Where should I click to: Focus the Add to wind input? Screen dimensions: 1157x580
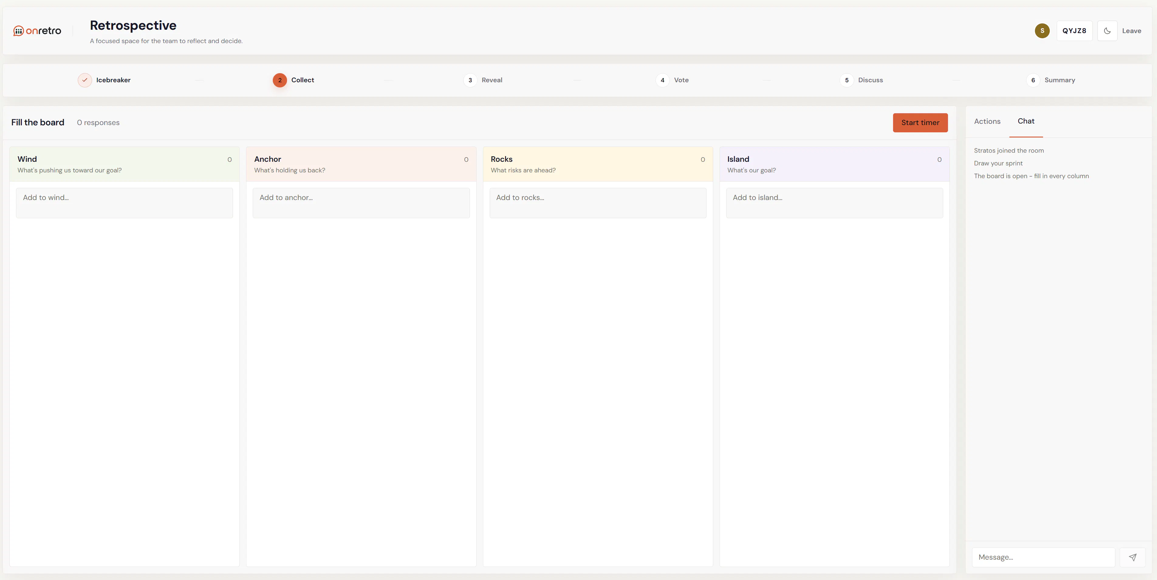pyautogui.click(x=125, y=203)
